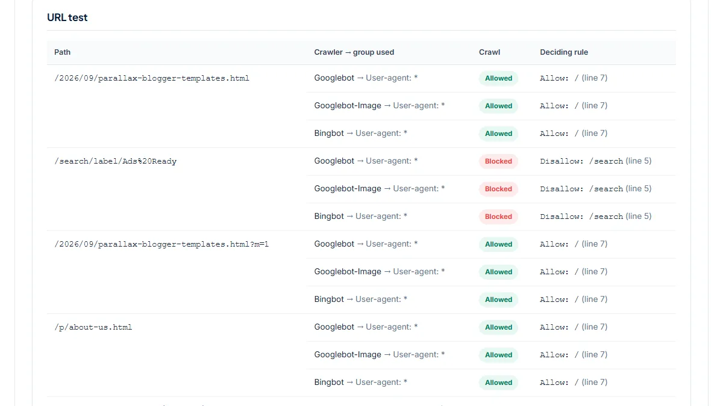Screen dimensions: 723x406
Task: Click Disallow: /search rule in Googlebot-Image row
Action: 596,189
